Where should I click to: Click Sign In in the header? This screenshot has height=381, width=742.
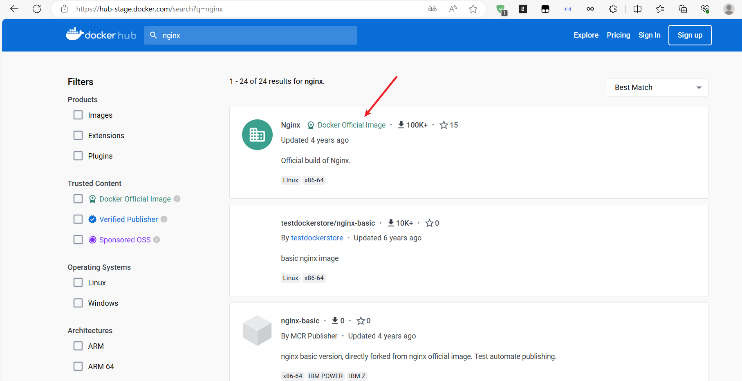click(649, 35)
